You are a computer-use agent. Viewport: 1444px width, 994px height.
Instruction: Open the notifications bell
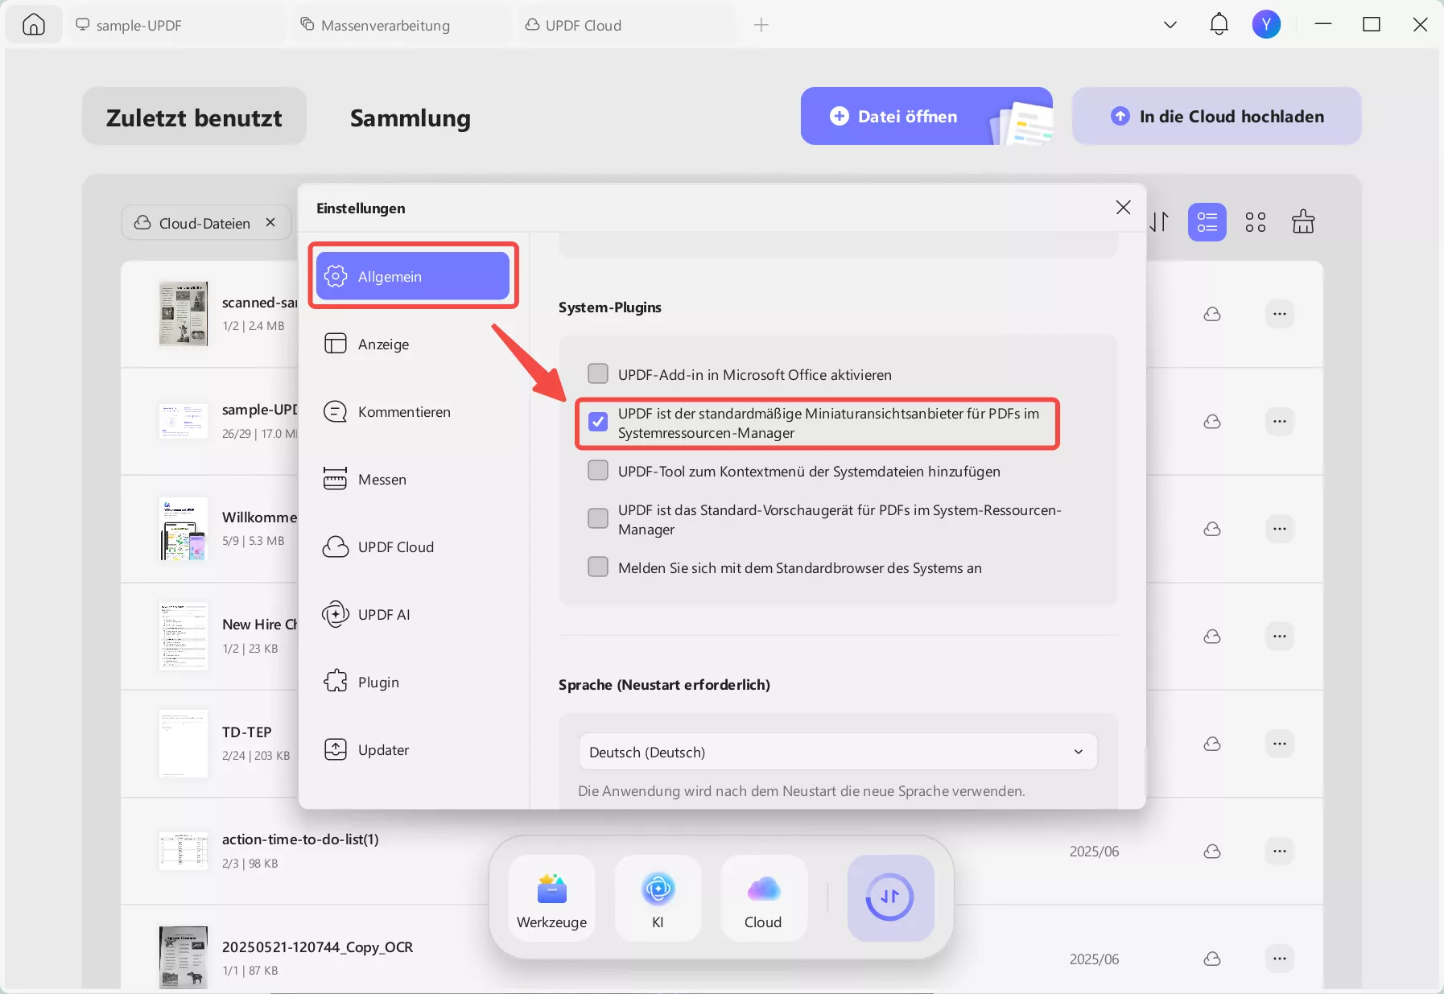tap(1219, 24)
